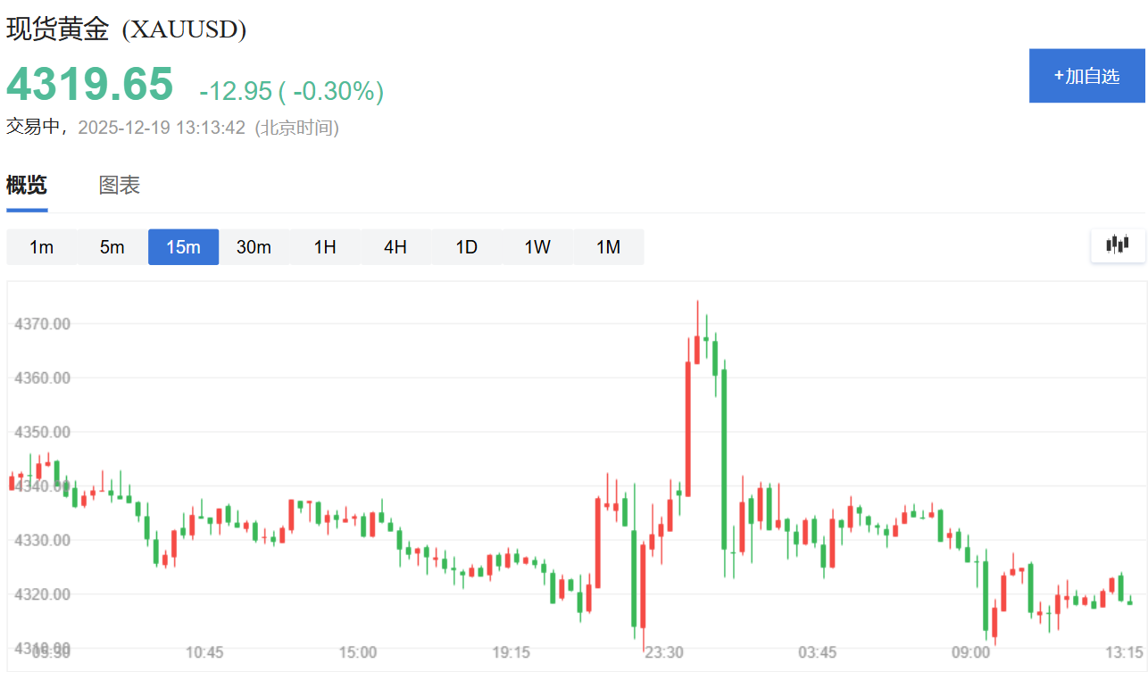1148x680 pixels.
Task: Click the 23:30 time axis label
Action: [x=664, y=652]
